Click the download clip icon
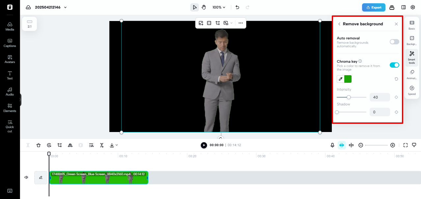Screen dimensions: 421x199 tap(112, 145)
